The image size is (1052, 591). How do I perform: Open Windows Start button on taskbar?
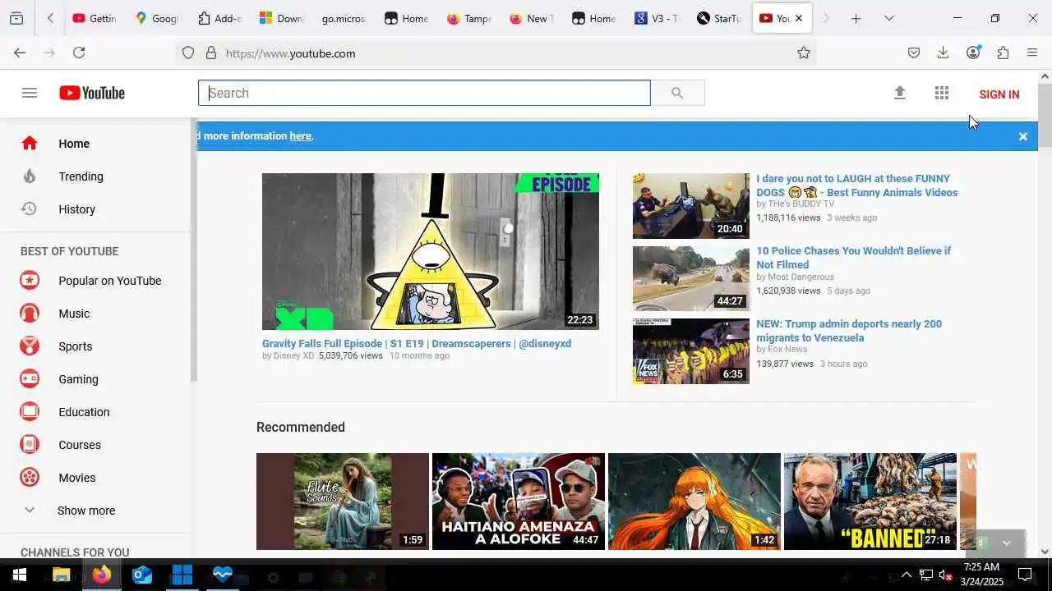(x=19, y=575)
